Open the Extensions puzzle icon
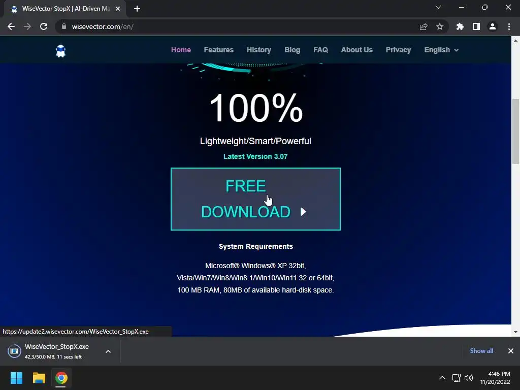Image resolution: width=520 pixels, height=390 pixels. point(460,26)
